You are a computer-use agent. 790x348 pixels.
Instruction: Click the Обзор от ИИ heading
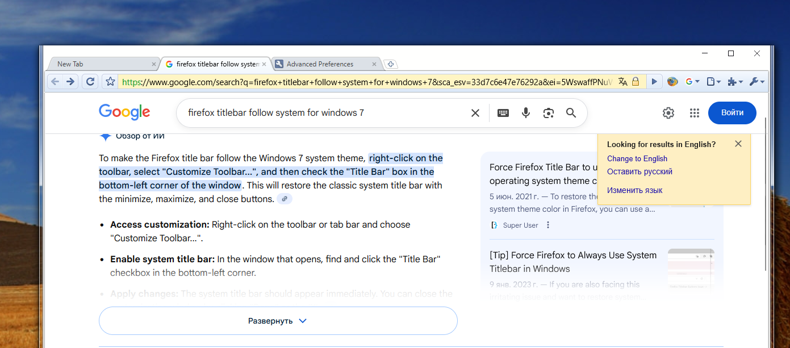point(140,136)
